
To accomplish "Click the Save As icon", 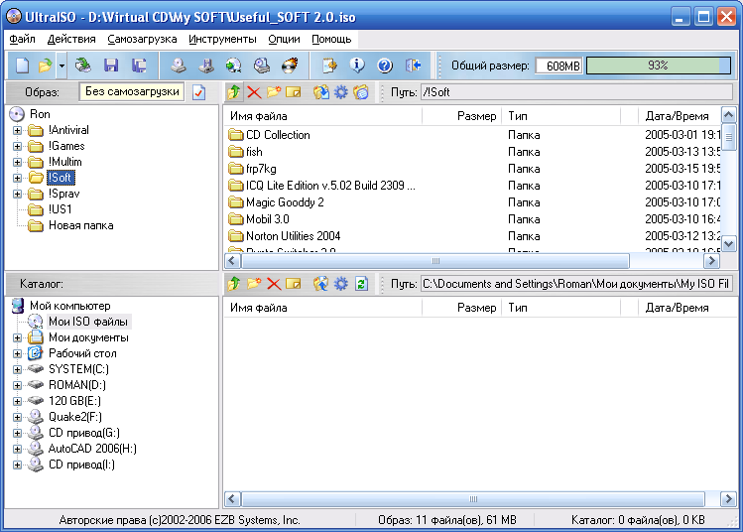I will pyautogui.click(x=139, y=66).
